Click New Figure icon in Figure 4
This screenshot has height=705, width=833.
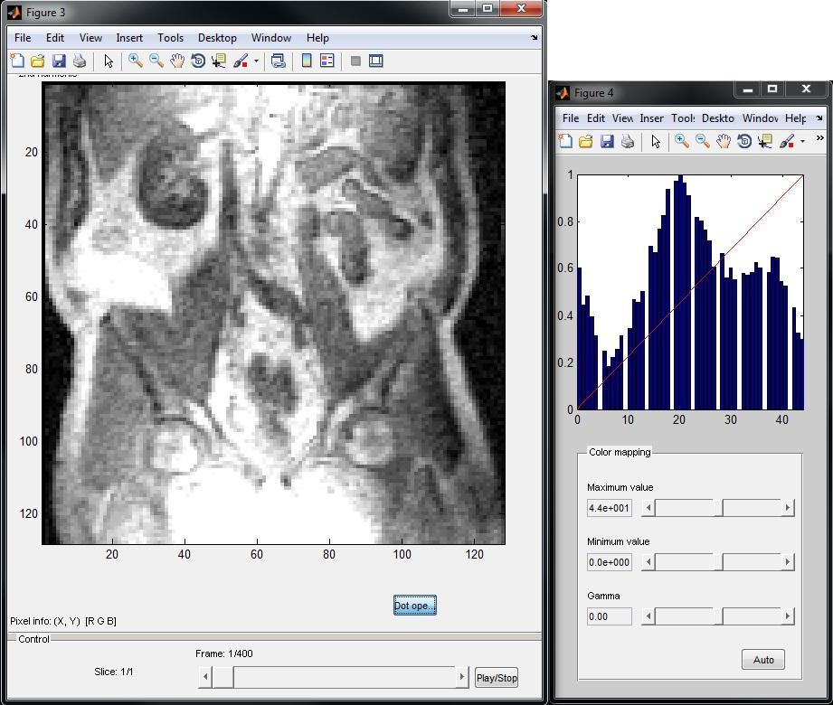click(x=566, y=141)
